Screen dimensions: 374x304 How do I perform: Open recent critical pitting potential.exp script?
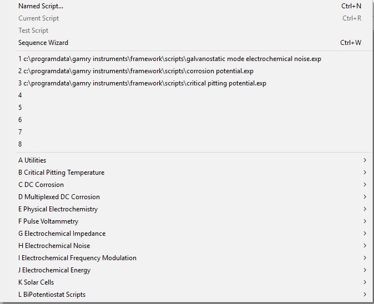142,83
